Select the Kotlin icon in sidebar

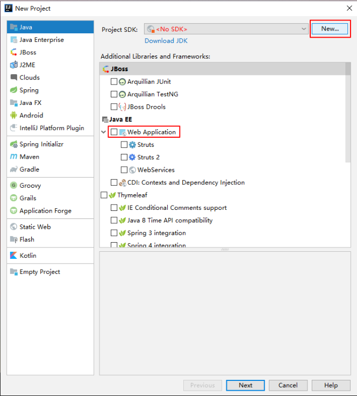click(x=15, y=256)
